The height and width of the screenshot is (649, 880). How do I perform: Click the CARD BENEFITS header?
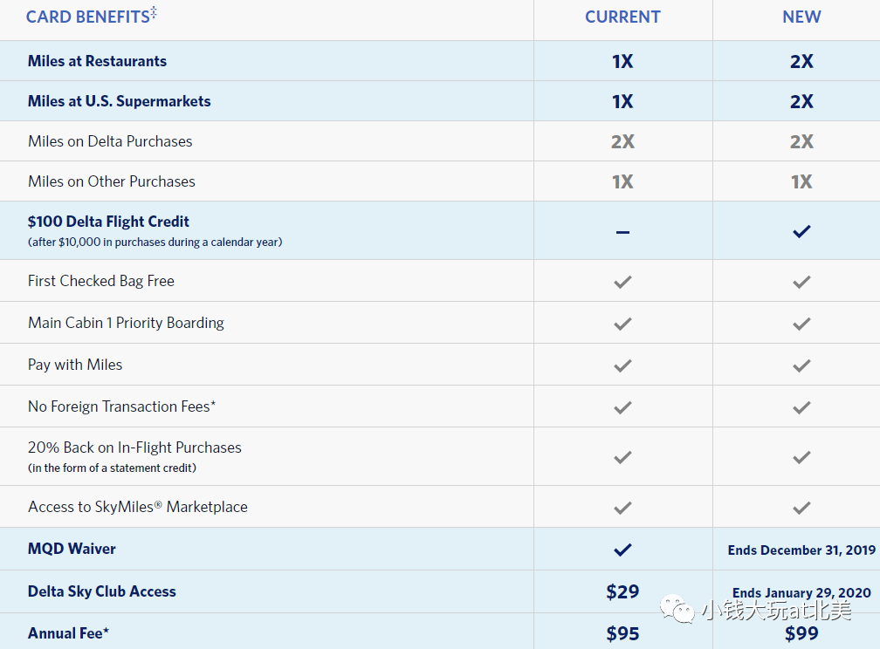[91, 17]
